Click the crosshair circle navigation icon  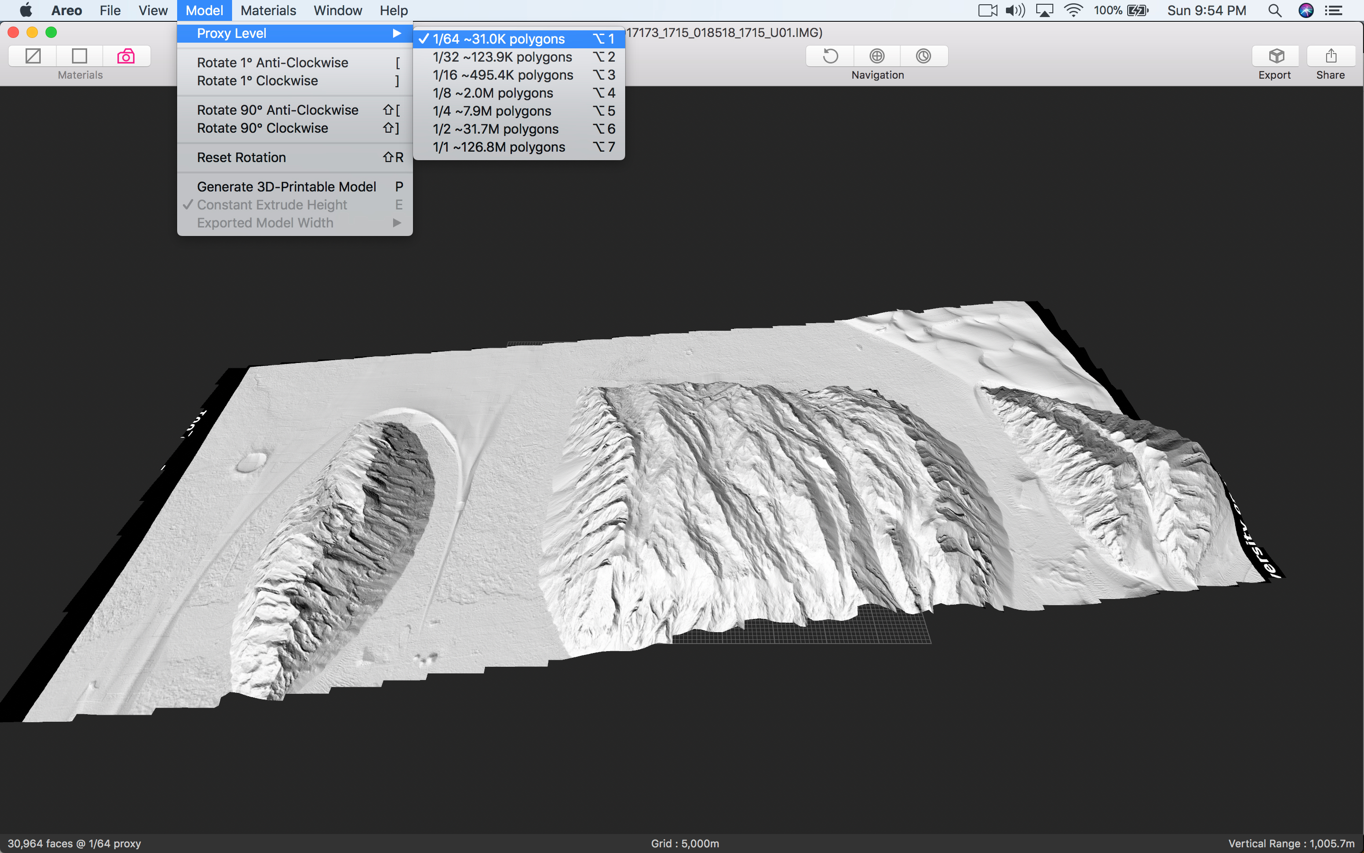[877, 56]
